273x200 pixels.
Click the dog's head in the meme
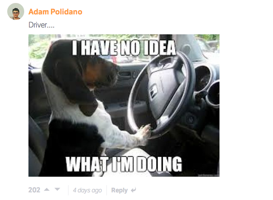(x=82, y=69)
